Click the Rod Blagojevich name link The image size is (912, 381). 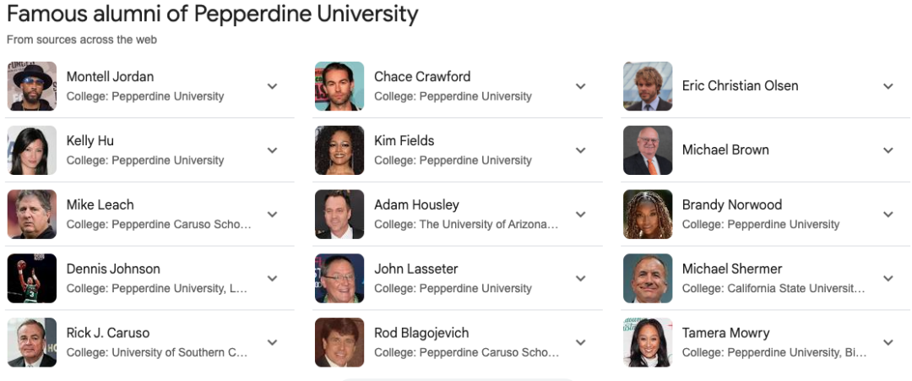[421, 333]
